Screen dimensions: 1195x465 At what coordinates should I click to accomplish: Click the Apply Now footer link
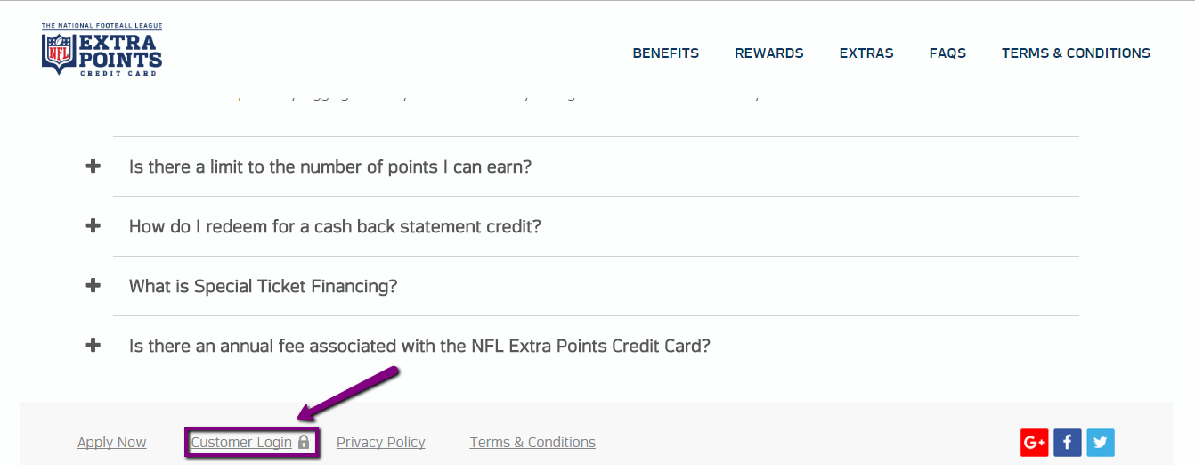[x=111, y=443]
